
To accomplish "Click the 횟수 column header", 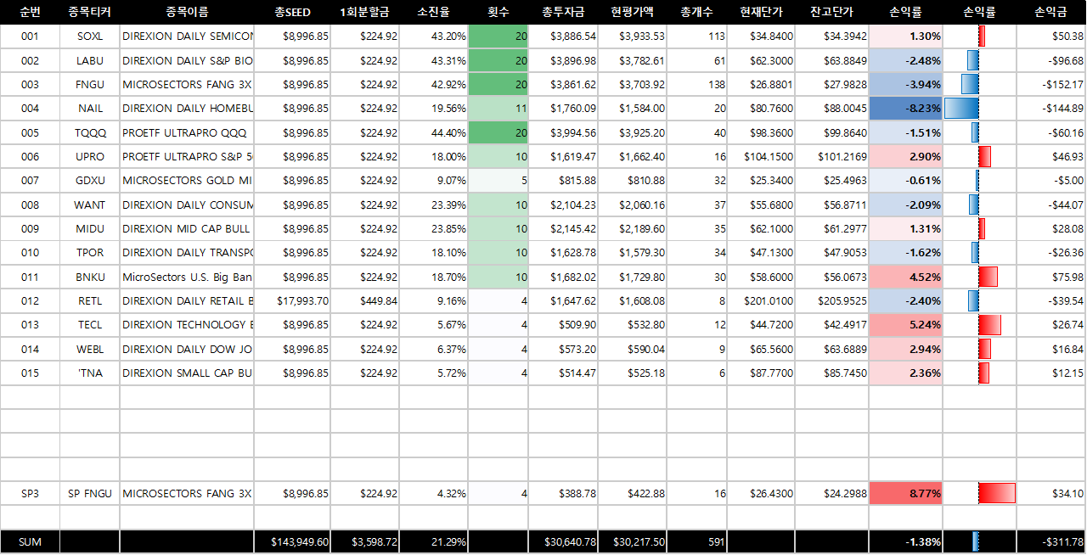I will (498, 12).
